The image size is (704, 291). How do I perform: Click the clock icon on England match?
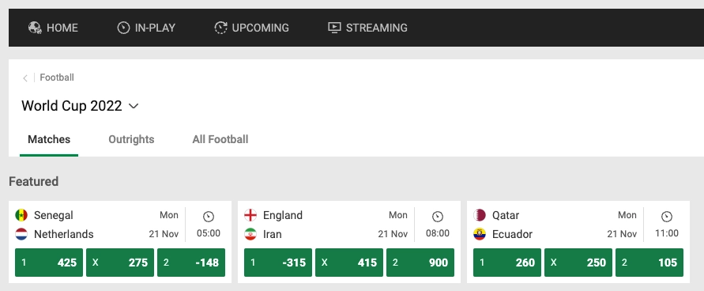click(437, 217)
